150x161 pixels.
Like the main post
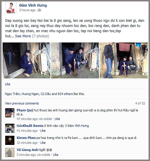7,84
